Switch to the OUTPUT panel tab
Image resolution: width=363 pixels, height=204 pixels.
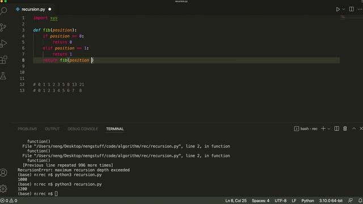52,129
